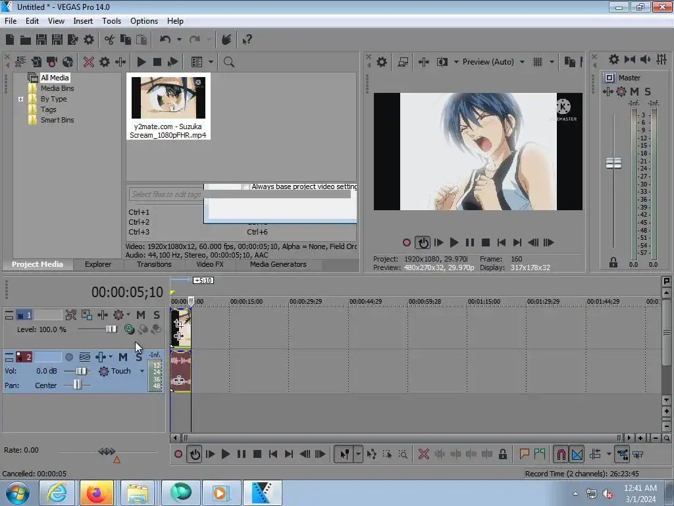Image resolution: width=674 pixels, height=506 pixels.
Task: Cut selection with the scissors icon
Action: point(110,40)
